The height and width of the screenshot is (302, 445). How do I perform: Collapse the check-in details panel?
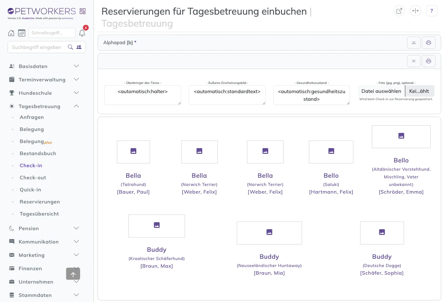[414, 61]
